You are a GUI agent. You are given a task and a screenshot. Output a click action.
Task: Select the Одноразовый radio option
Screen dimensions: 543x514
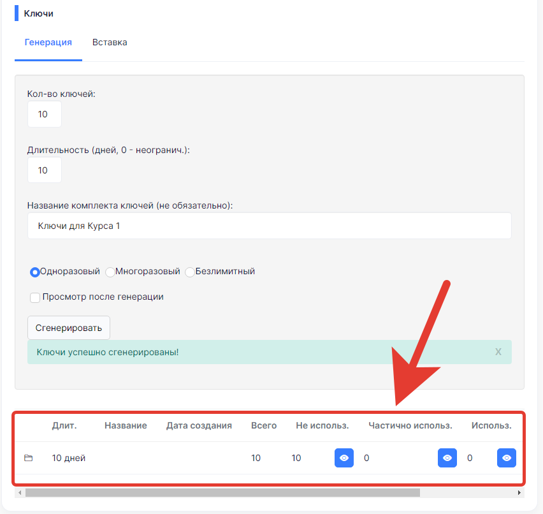pyautogui.click(x=34, y=272)
